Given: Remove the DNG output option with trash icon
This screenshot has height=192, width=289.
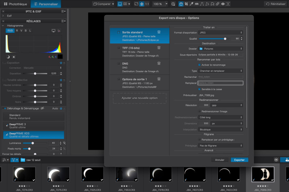Looking at the screenshot, I should (159, 63).
